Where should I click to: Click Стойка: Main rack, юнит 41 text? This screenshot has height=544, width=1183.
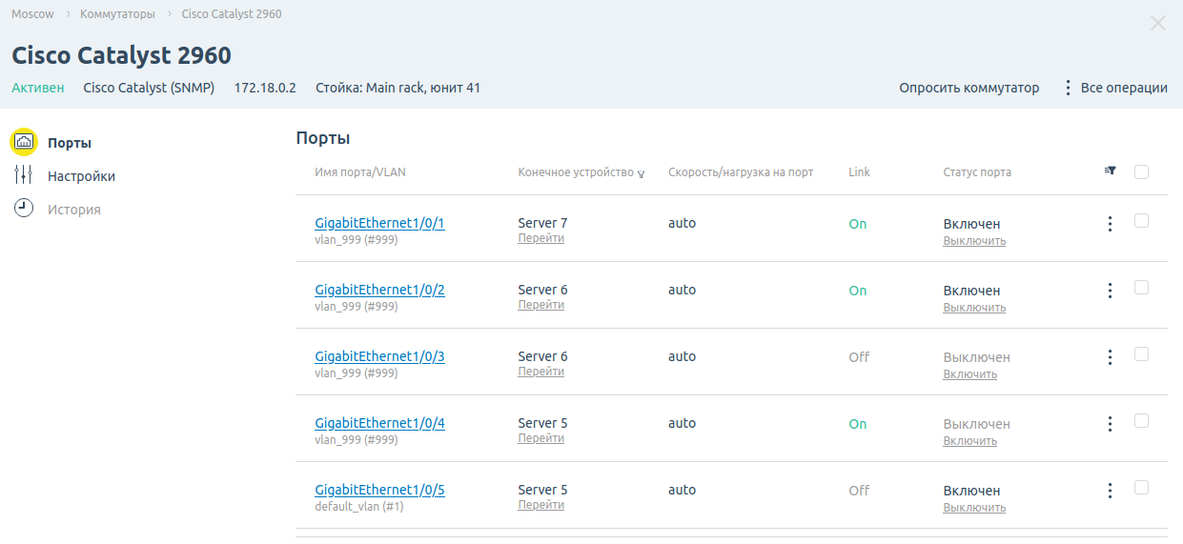point(398,88)
